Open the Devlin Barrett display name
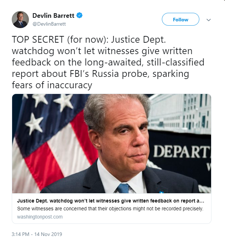225x242 pixels. tap(53, 16)
